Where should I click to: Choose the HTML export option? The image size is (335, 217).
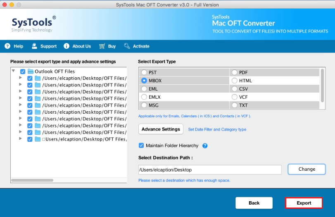[235, 81]
